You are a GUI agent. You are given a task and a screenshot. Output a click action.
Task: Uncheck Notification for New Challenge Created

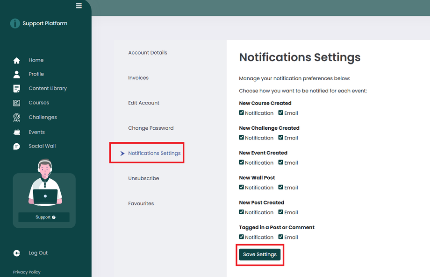[241, 137]
